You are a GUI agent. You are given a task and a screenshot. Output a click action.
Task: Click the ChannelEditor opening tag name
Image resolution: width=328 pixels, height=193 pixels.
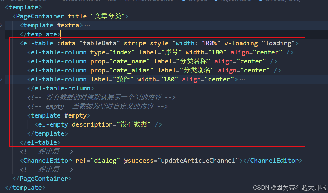tap(48, 160)
